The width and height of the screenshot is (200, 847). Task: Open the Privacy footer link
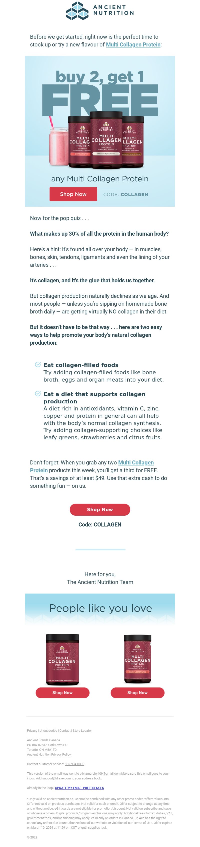[x=32, y=731]
